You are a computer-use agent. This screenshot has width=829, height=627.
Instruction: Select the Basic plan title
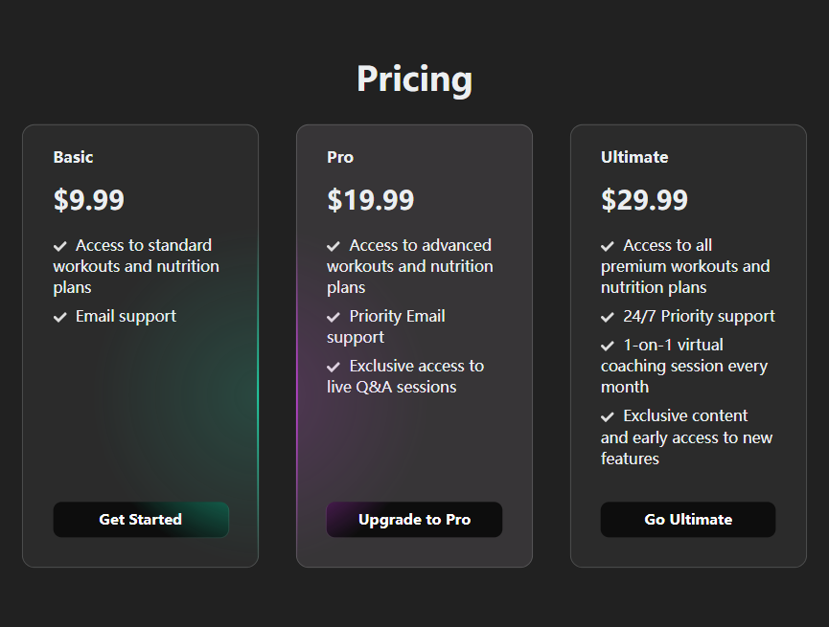coord(74,157)
